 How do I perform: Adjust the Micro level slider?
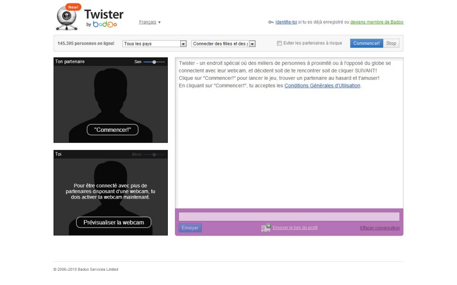(154, 155)
